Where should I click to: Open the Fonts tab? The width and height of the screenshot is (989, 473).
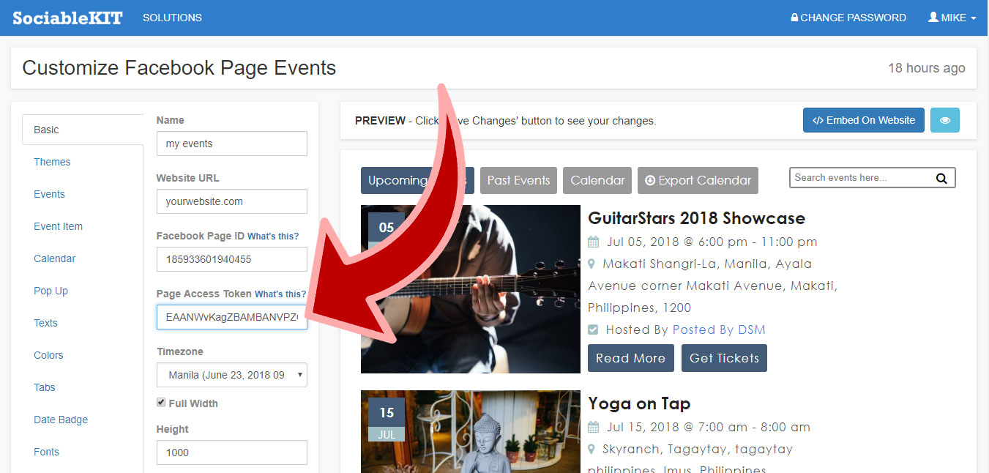pos(46,452)
